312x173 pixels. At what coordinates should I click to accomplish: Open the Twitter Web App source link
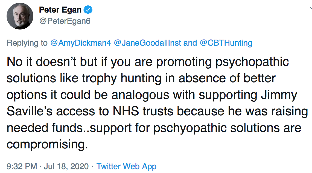point(126,166)
